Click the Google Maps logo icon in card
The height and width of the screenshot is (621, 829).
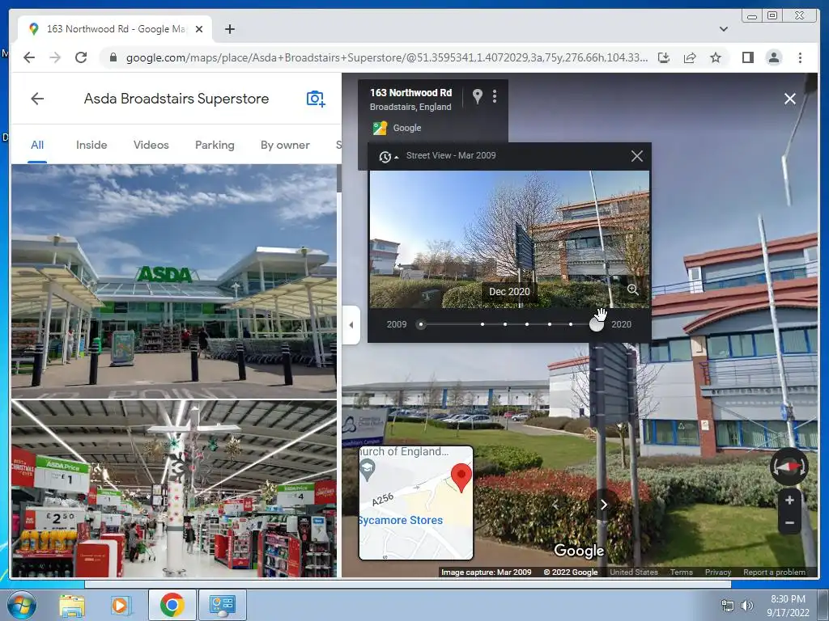tap(380, 128)
